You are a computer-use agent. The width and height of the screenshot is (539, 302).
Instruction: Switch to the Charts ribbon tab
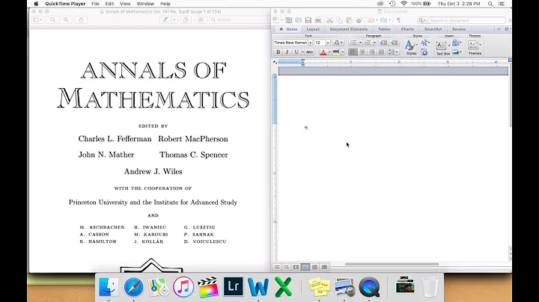[x=407, y=29]
